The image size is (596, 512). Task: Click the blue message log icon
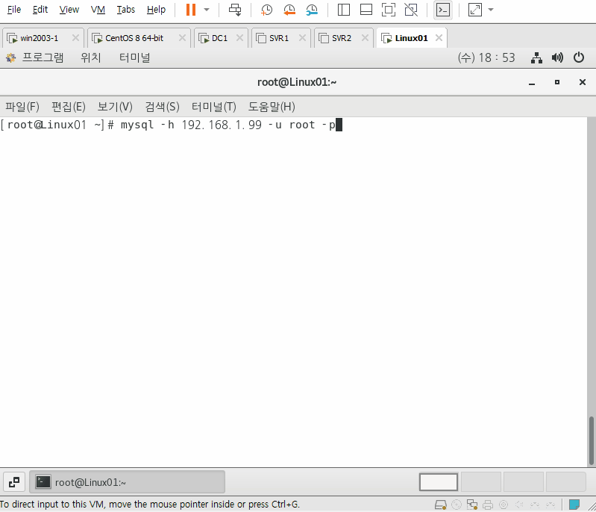tap(574, 505)
